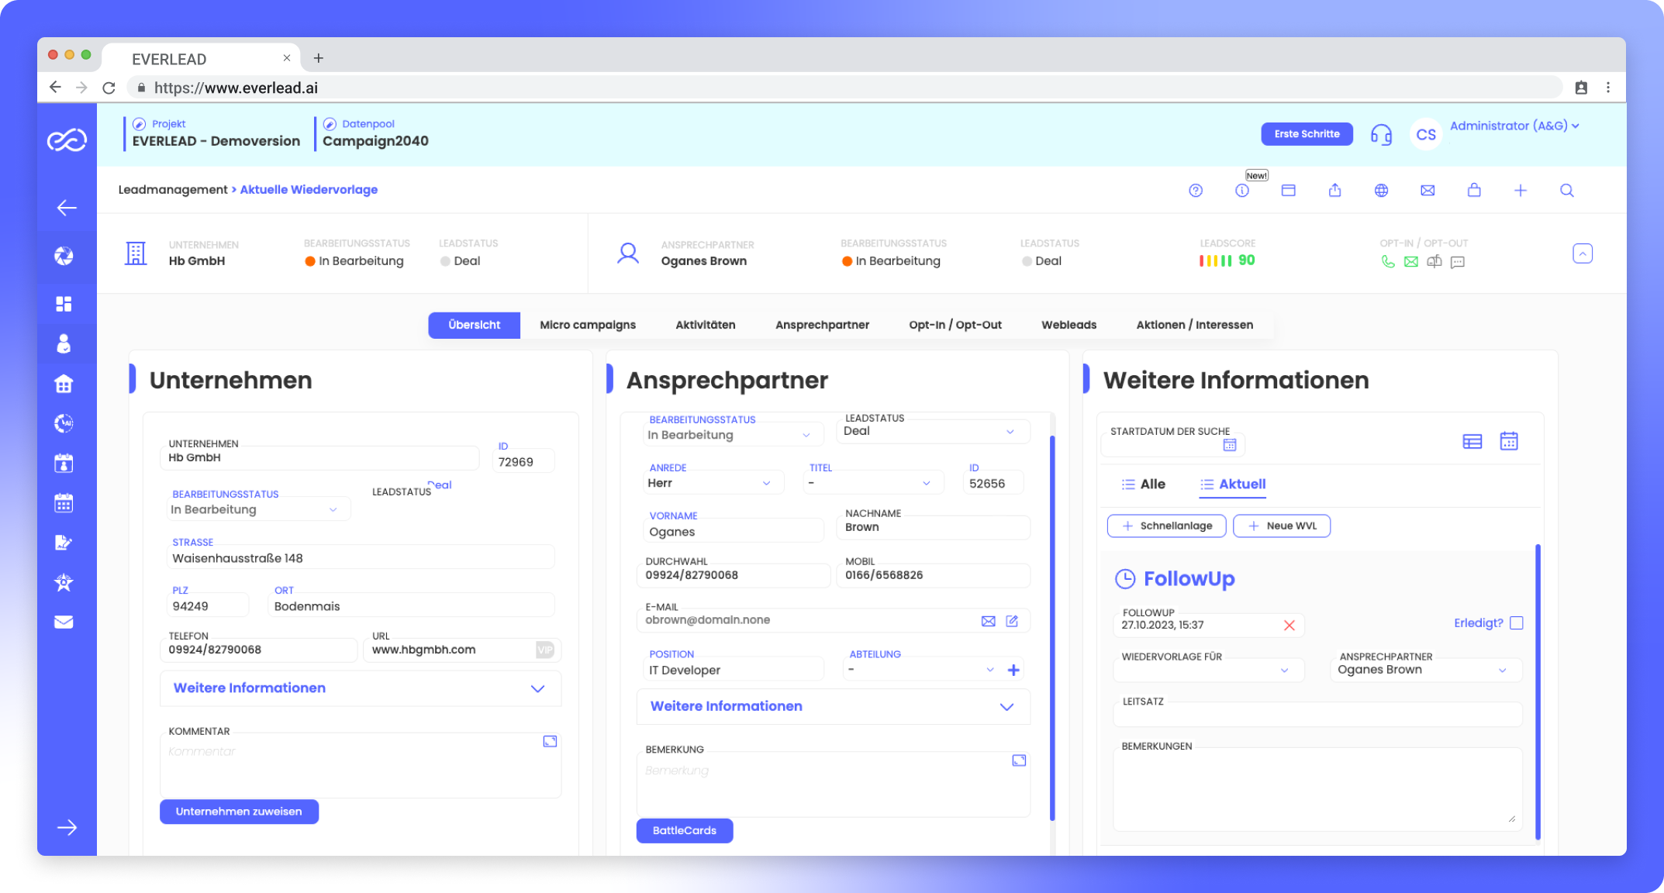
Task: Open the Anrede dropdown
Action: coord(709,483)
